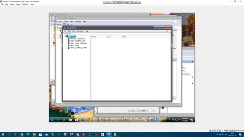Select HKEY_USERS text in tree
This screenshot has height=137, width=244.
(75, 46)
